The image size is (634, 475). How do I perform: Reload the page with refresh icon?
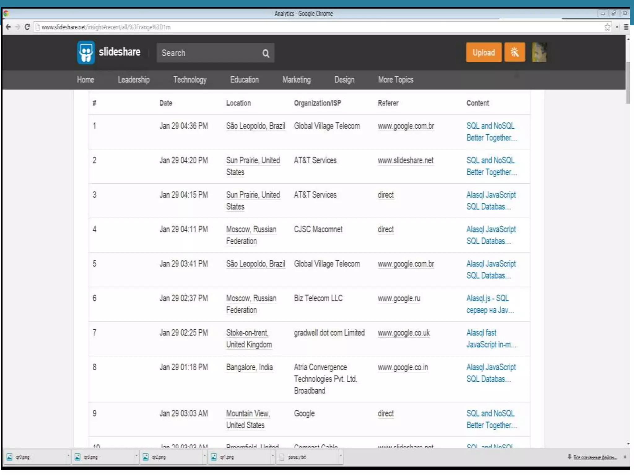[x=27, y=27]
